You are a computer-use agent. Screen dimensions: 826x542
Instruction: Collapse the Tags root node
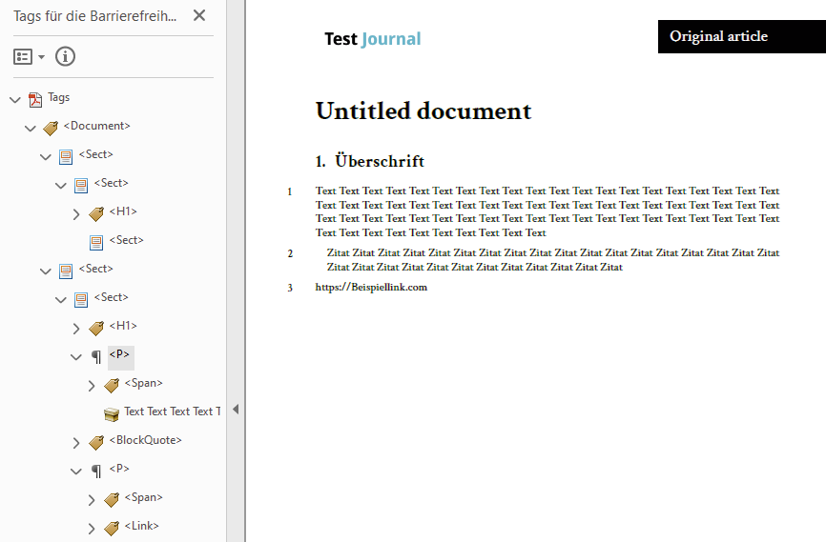[x=14, y=99]
